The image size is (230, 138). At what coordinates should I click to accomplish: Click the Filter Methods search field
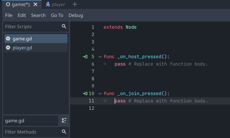[x=31, y=132]
